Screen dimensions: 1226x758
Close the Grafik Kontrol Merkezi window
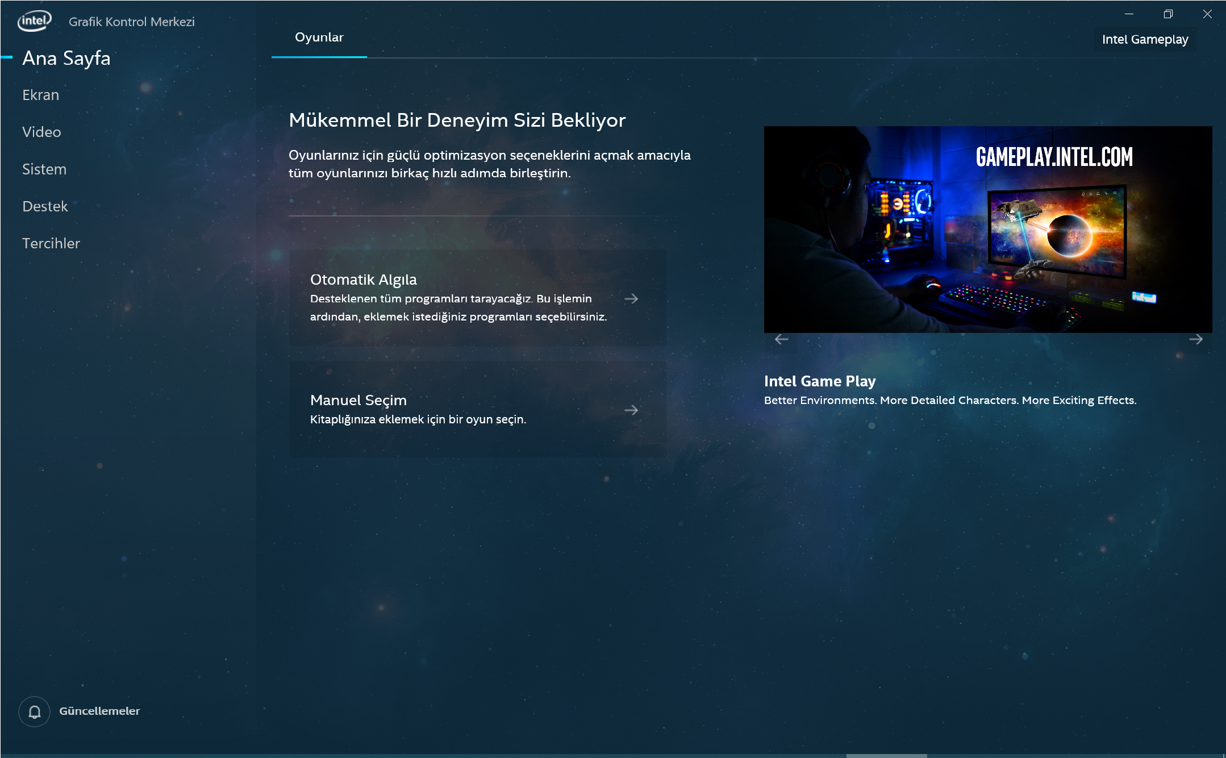[x=1207, y=14]
